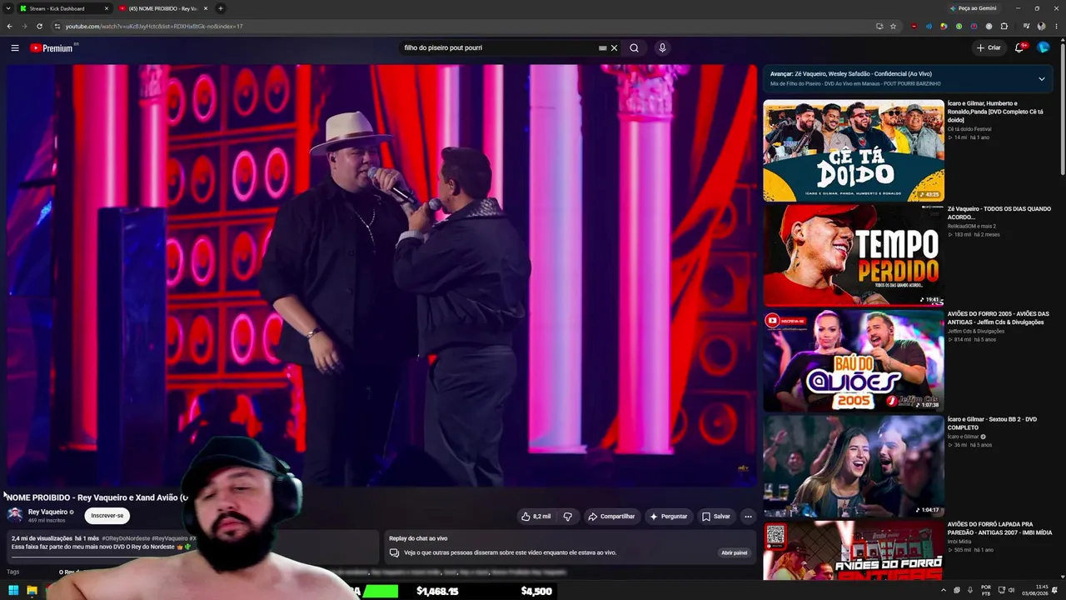Open POR PTB language switcher

pyautogui.click(x=986, y=591)
